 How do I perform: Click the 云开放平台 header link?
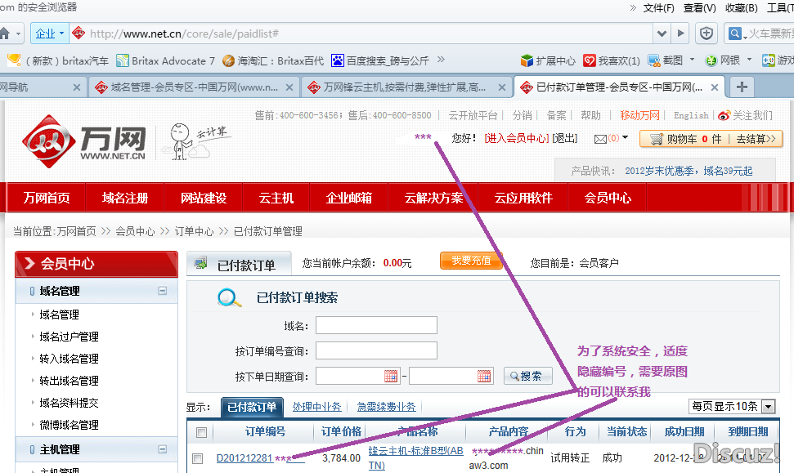[473, 116]
